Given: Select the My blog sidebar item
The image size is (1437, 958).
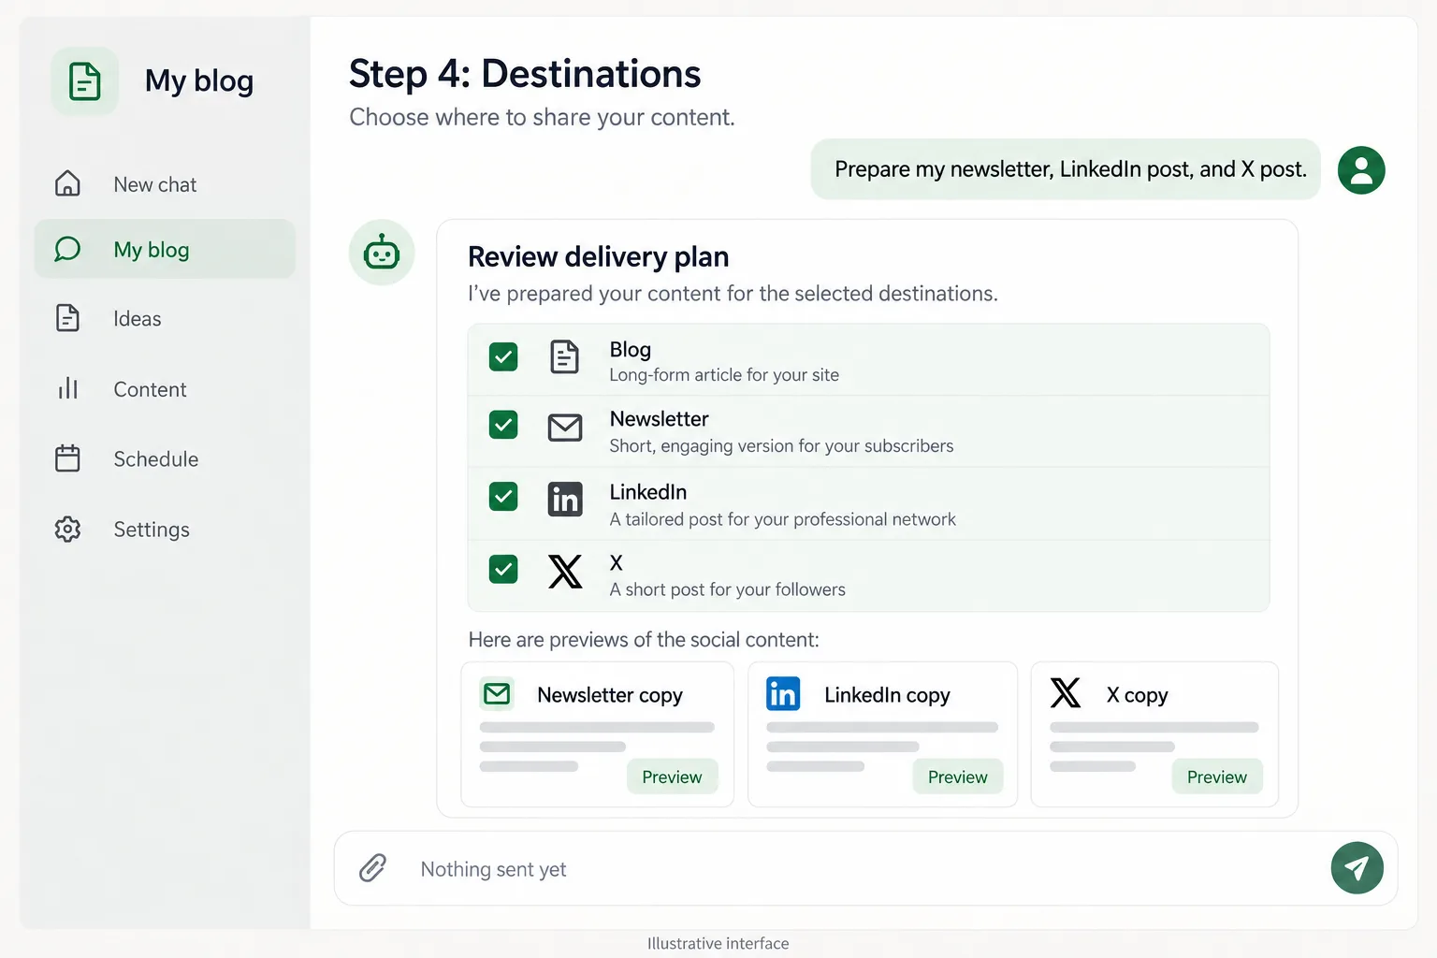Looking at the screenshot, I should point(165,249).
